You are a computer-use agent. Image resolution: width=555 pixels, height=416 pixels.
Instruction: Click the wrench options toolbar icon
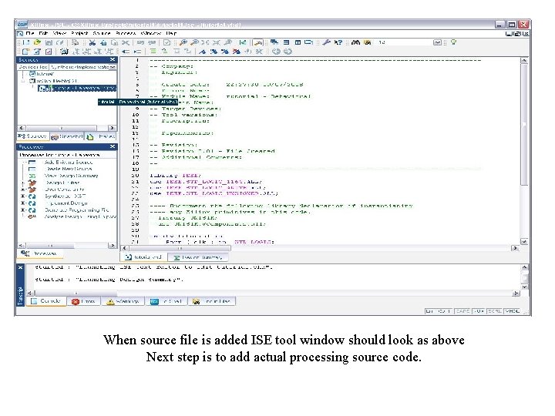tap(326, 42)
